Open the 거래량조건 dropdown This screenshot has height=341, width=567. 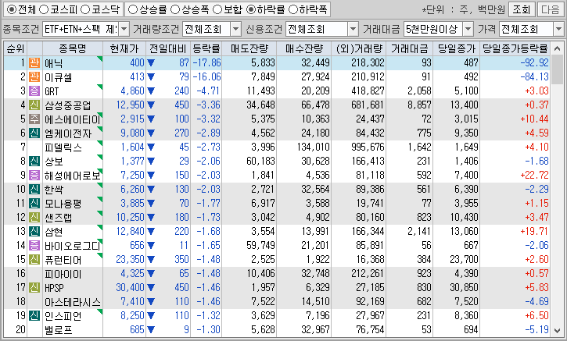point(235,29)
